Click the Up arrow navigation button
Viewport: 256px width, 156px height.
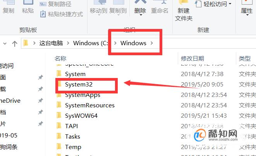click(15, 43)
